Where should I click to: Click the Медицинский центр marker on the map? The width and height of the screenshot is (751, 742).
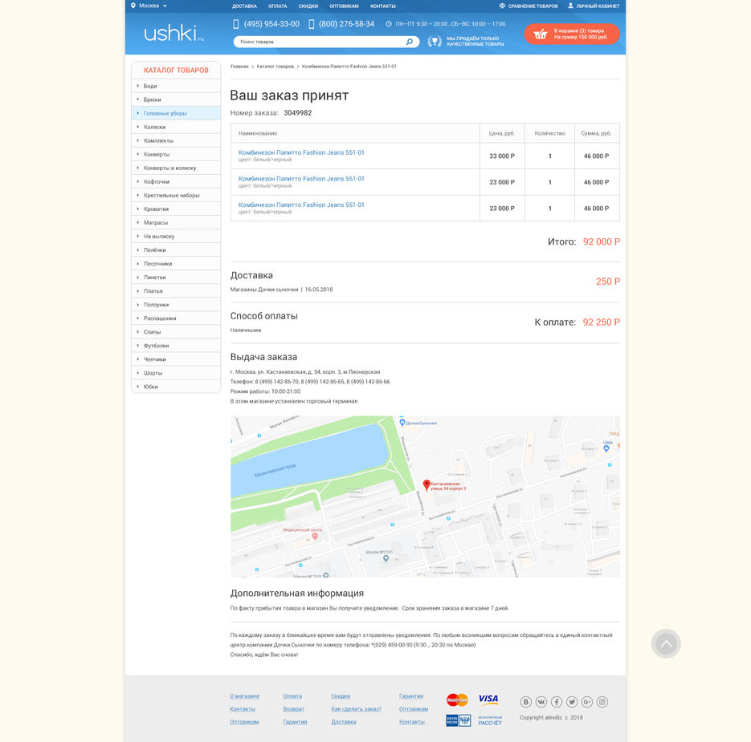(315, 537)
